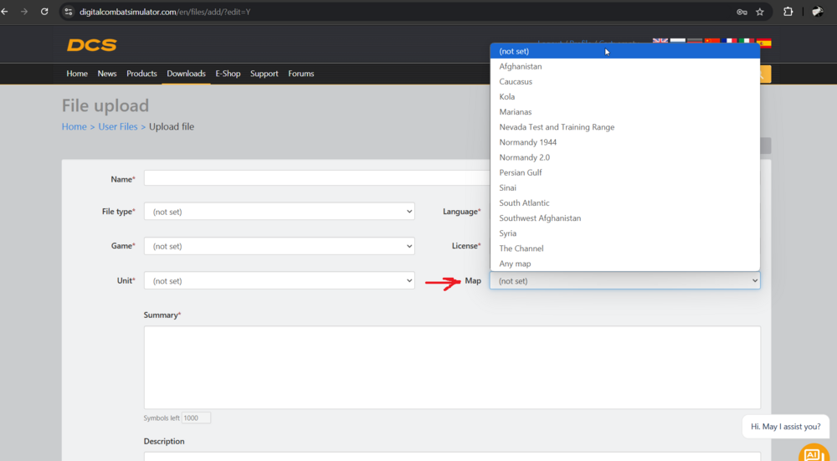
Task: Follow the User Files breadcrumb link
Action: [x=118, y=126]
